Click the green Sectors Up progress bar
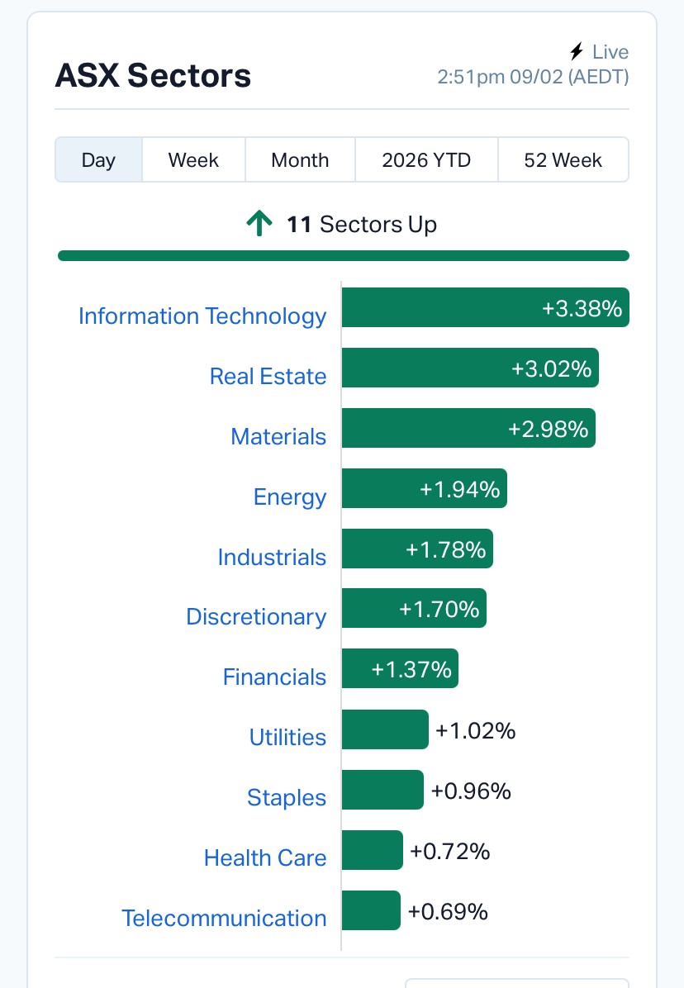The width and height of the screenshot is (684, 988). tap(343, 256)
